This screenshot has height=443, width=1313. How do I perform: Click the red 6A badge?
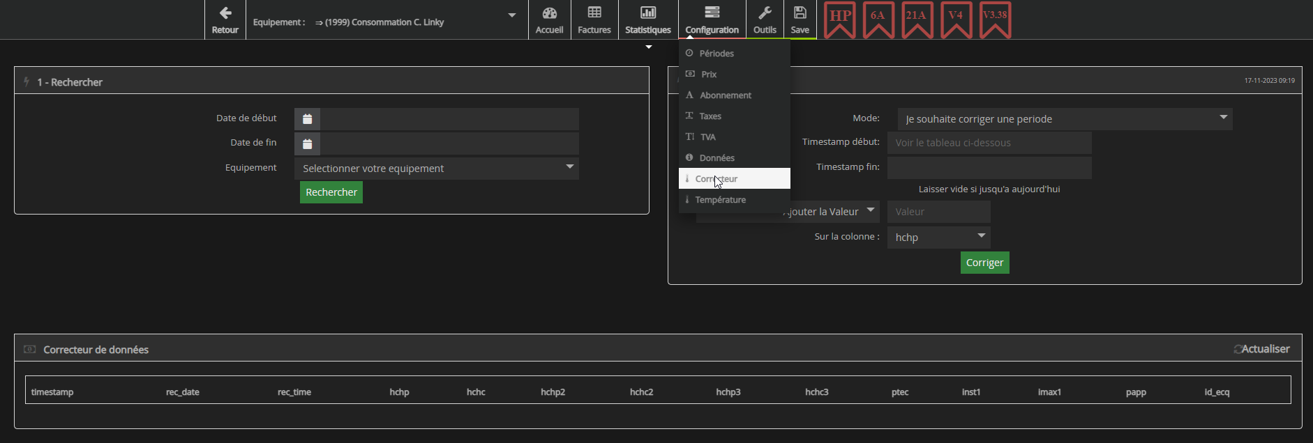(x=878, y=20)
